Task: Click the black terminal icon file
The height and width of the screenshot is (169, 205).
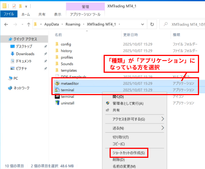Action: click(x=57, y=96)
